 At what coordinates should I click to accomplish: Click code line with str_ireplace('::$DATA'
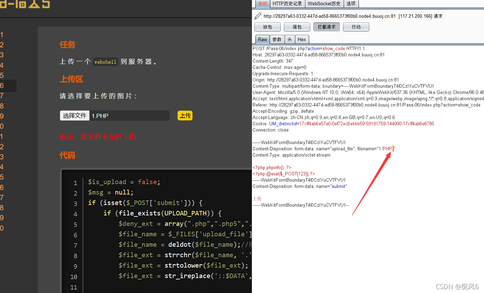click(185, 276)
